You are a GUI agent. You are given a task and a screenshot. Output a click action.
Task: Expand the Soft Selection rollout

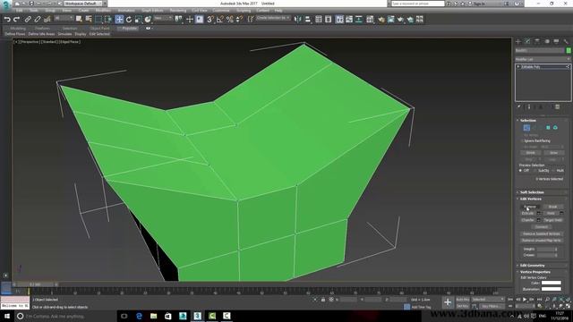point(532,192)
